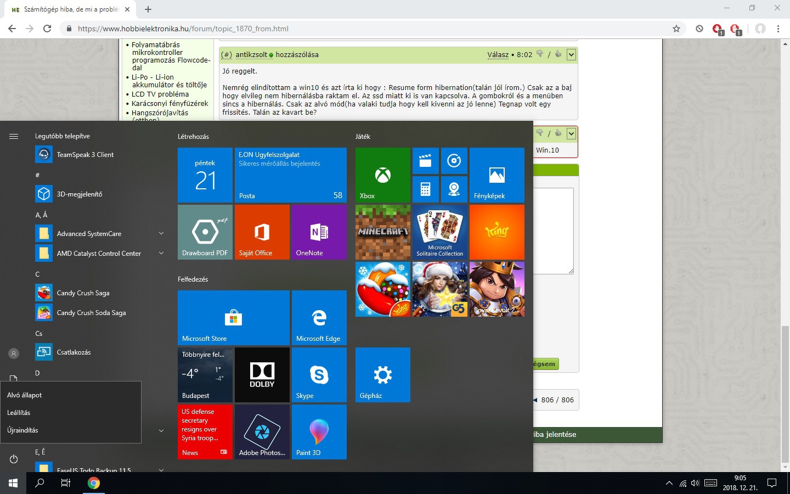Image resolution: width=790 pixels, height=494 pixels.
Task: Click the power icon in Start menu
Action: (x=14, y=459)
